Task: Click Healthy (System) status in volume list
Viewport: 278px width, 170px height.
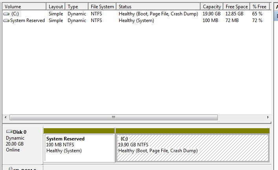Action: [136, 21]
